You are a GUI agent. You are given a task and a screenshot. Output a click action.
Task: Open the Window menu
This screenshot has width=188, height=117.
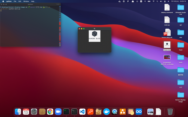click(x=26, y=1)
